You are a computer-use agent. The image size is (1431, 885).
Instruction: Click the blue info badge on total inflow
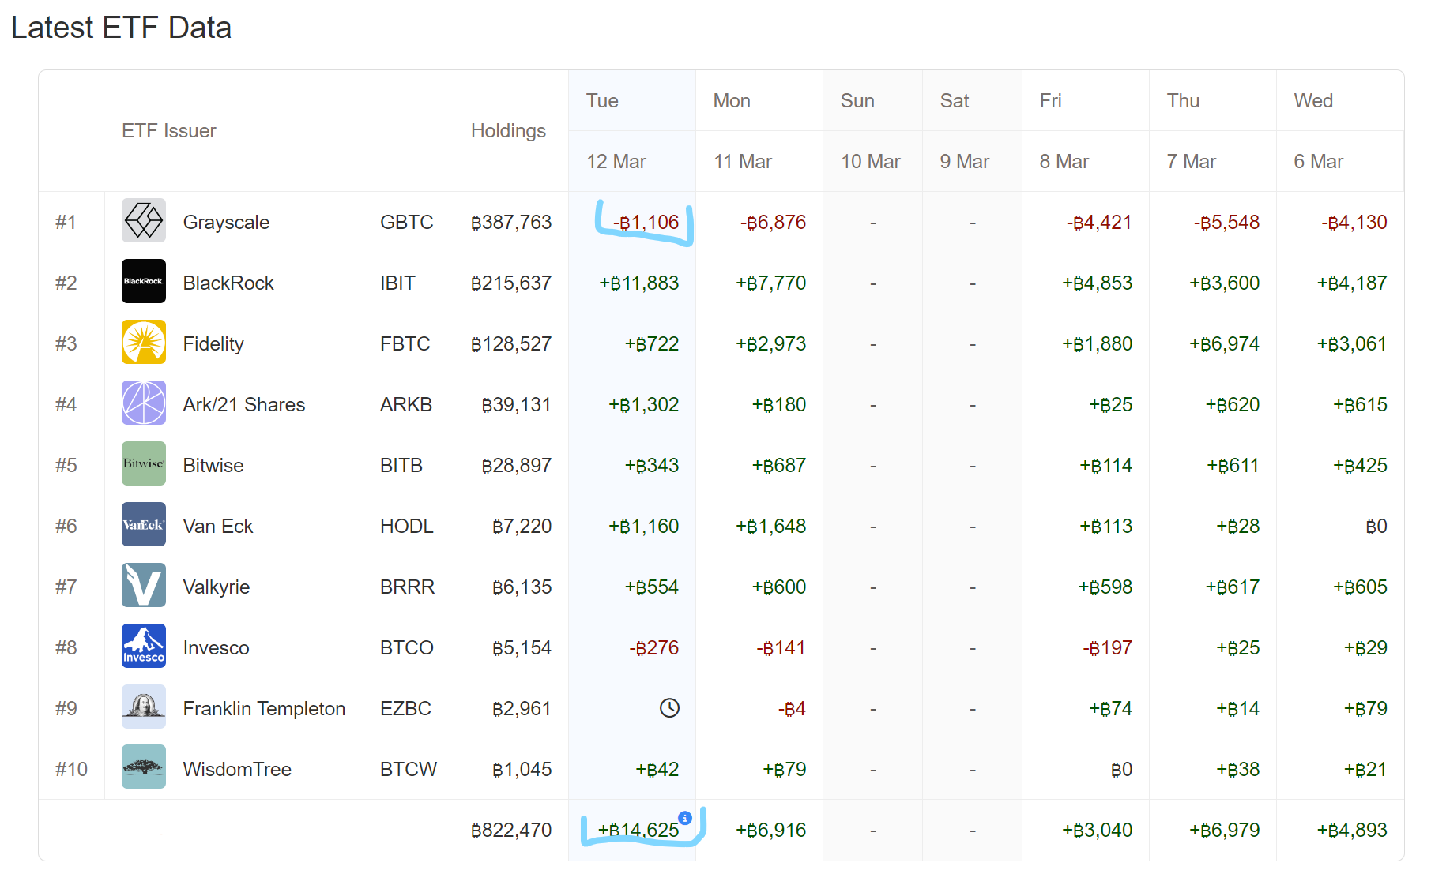pyautogui.click(x=685, y=818)
